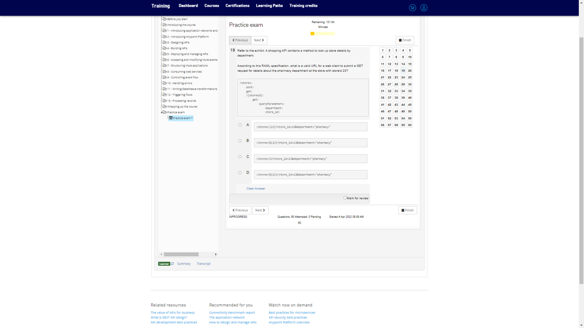This screenshot has width=584, height=328.
Task: Open the shopping cart icon
Action: tap(412, 8)
